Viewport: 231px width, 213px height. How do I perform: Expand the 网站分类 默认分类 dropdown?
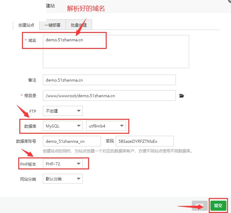click(63, 179)
